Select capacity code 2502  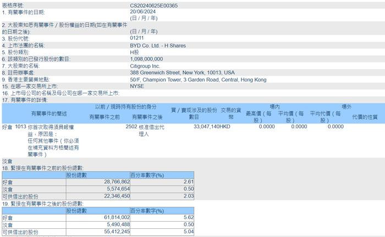[x=131, y=127]
